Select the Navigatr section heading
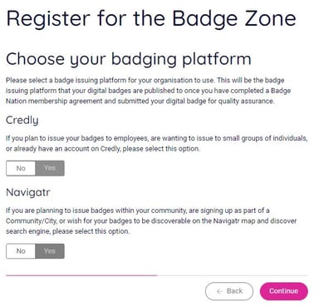Image resolution: width=319 pixels, height=307 pixels. [28, 192]
